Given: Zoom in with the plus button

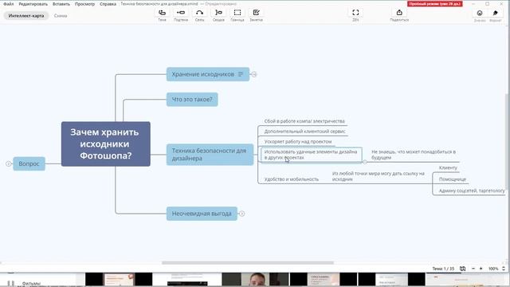Looking at the screenshot, I should [x=481, y=269].
